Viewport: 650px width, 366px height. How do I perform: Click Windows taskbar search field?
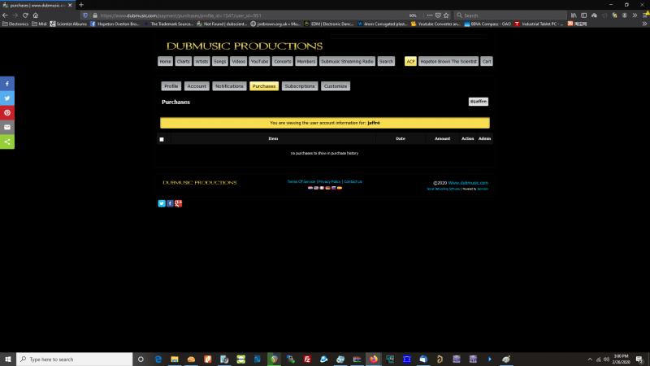click(75, 359)
